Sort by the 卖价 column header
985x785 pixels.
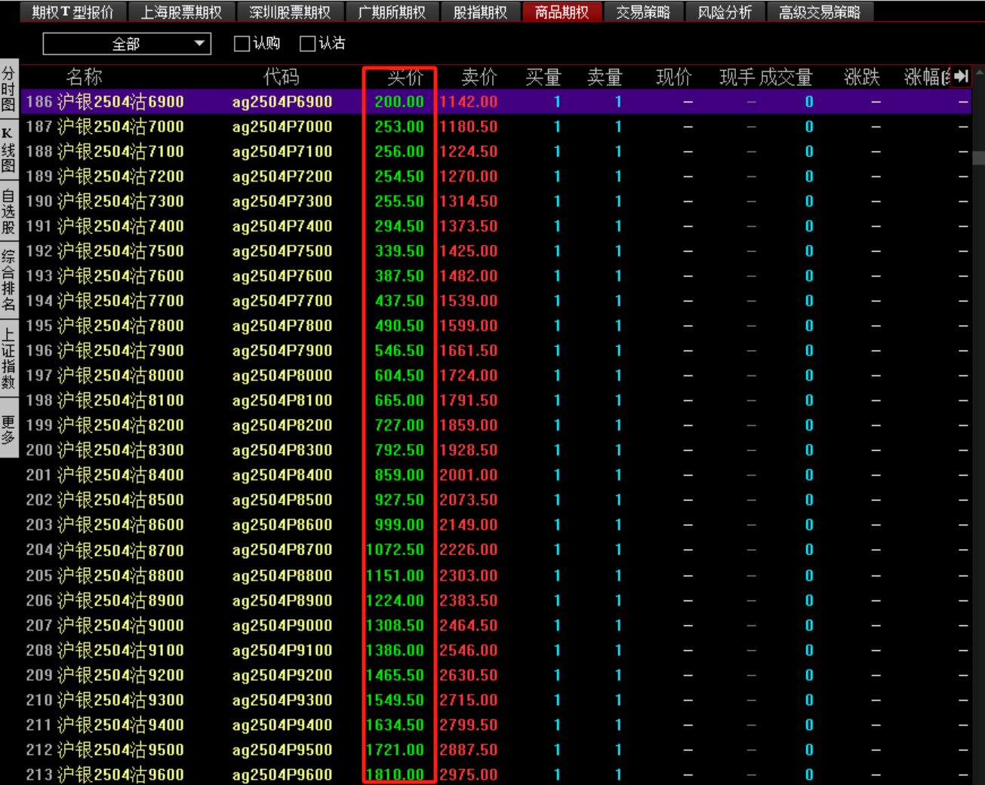pos(479,77)
